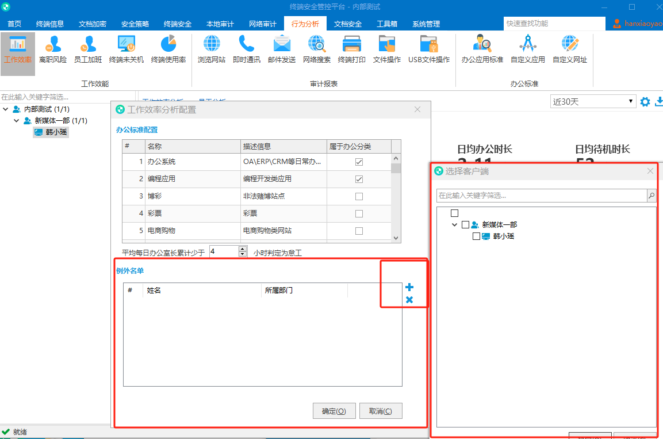Open the 文件操作 audit report
This screenshot has width=663, height=439.
tap(387, 49)
